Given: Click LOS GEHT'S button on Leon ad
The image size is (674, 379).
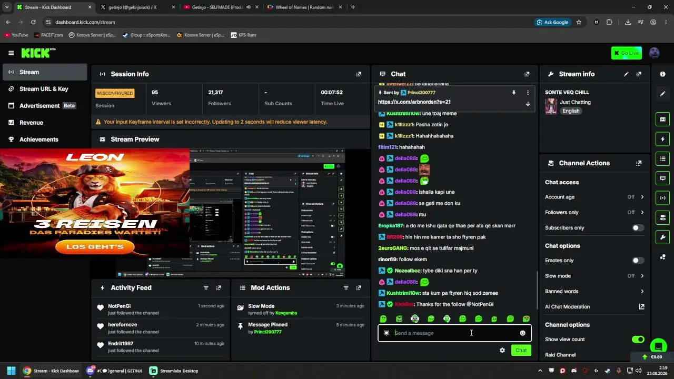Looking at the screenshot, I should click(95, 247).
